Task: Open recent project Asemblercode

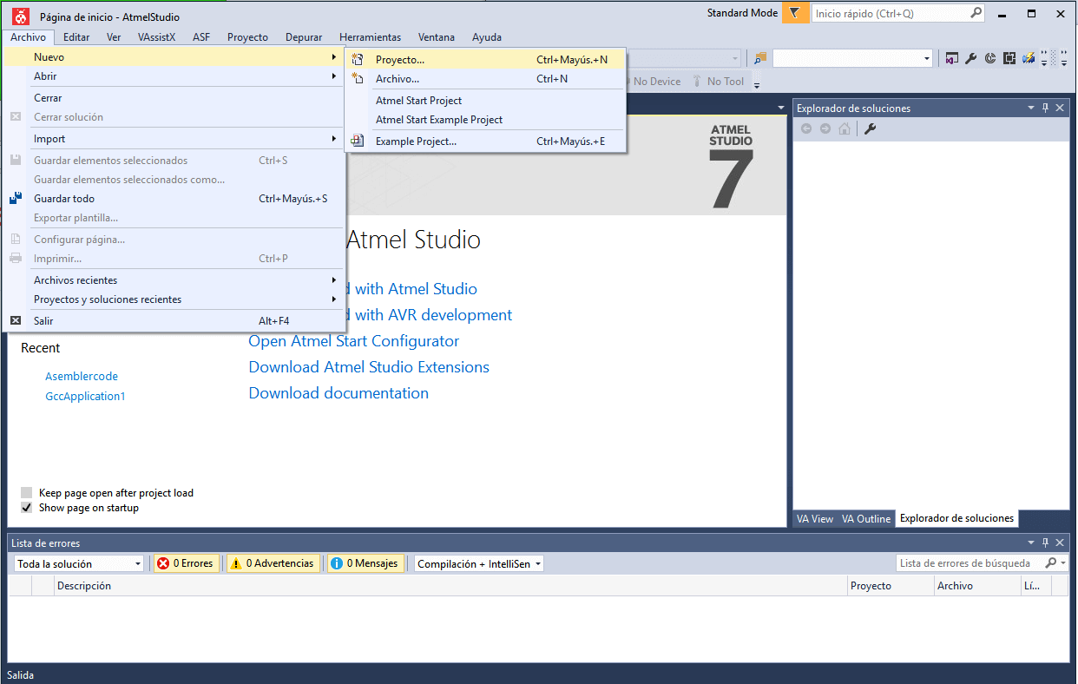Action: click(x=82, y=377)
